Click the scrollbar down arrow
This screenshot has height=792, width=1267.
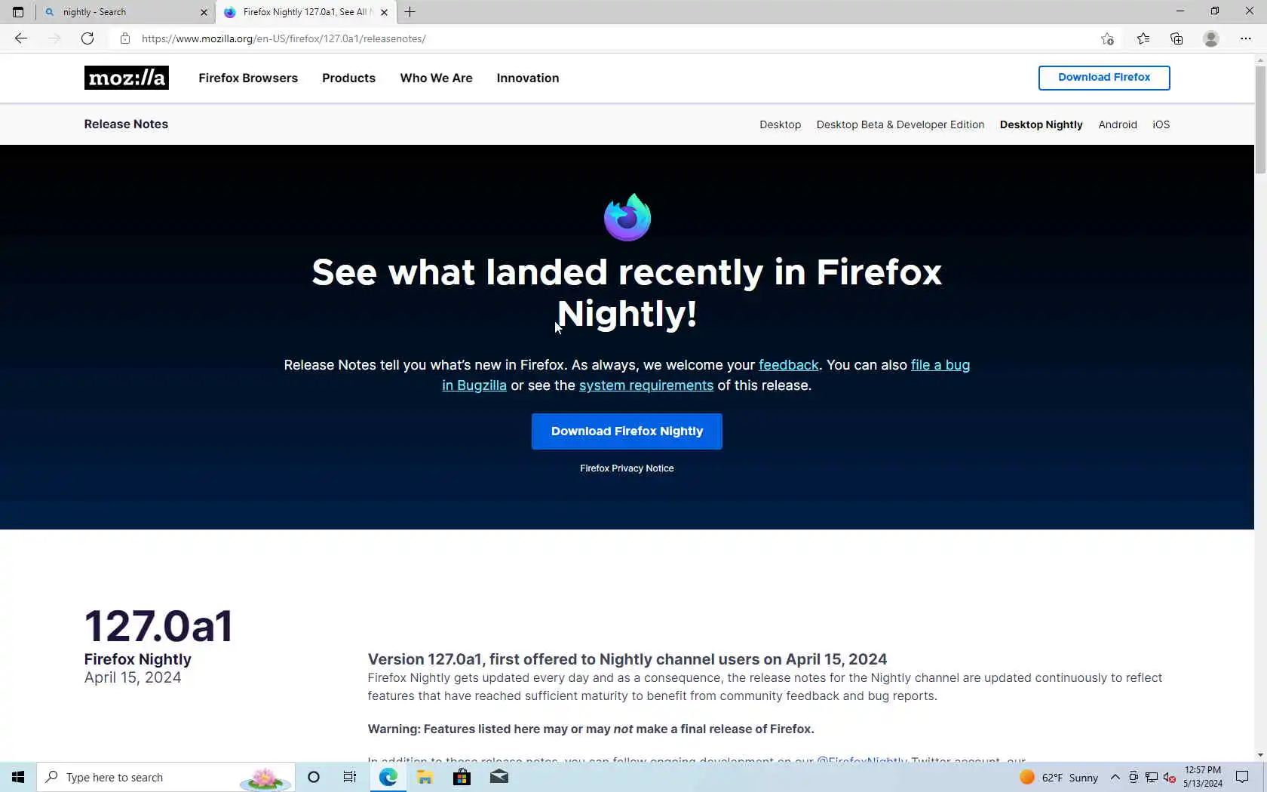(1260, 755)
